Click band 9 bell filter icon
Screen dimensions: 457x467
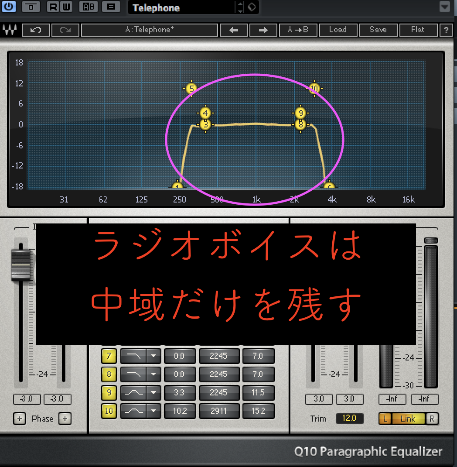pyautogui.click(x=133, y=392)
